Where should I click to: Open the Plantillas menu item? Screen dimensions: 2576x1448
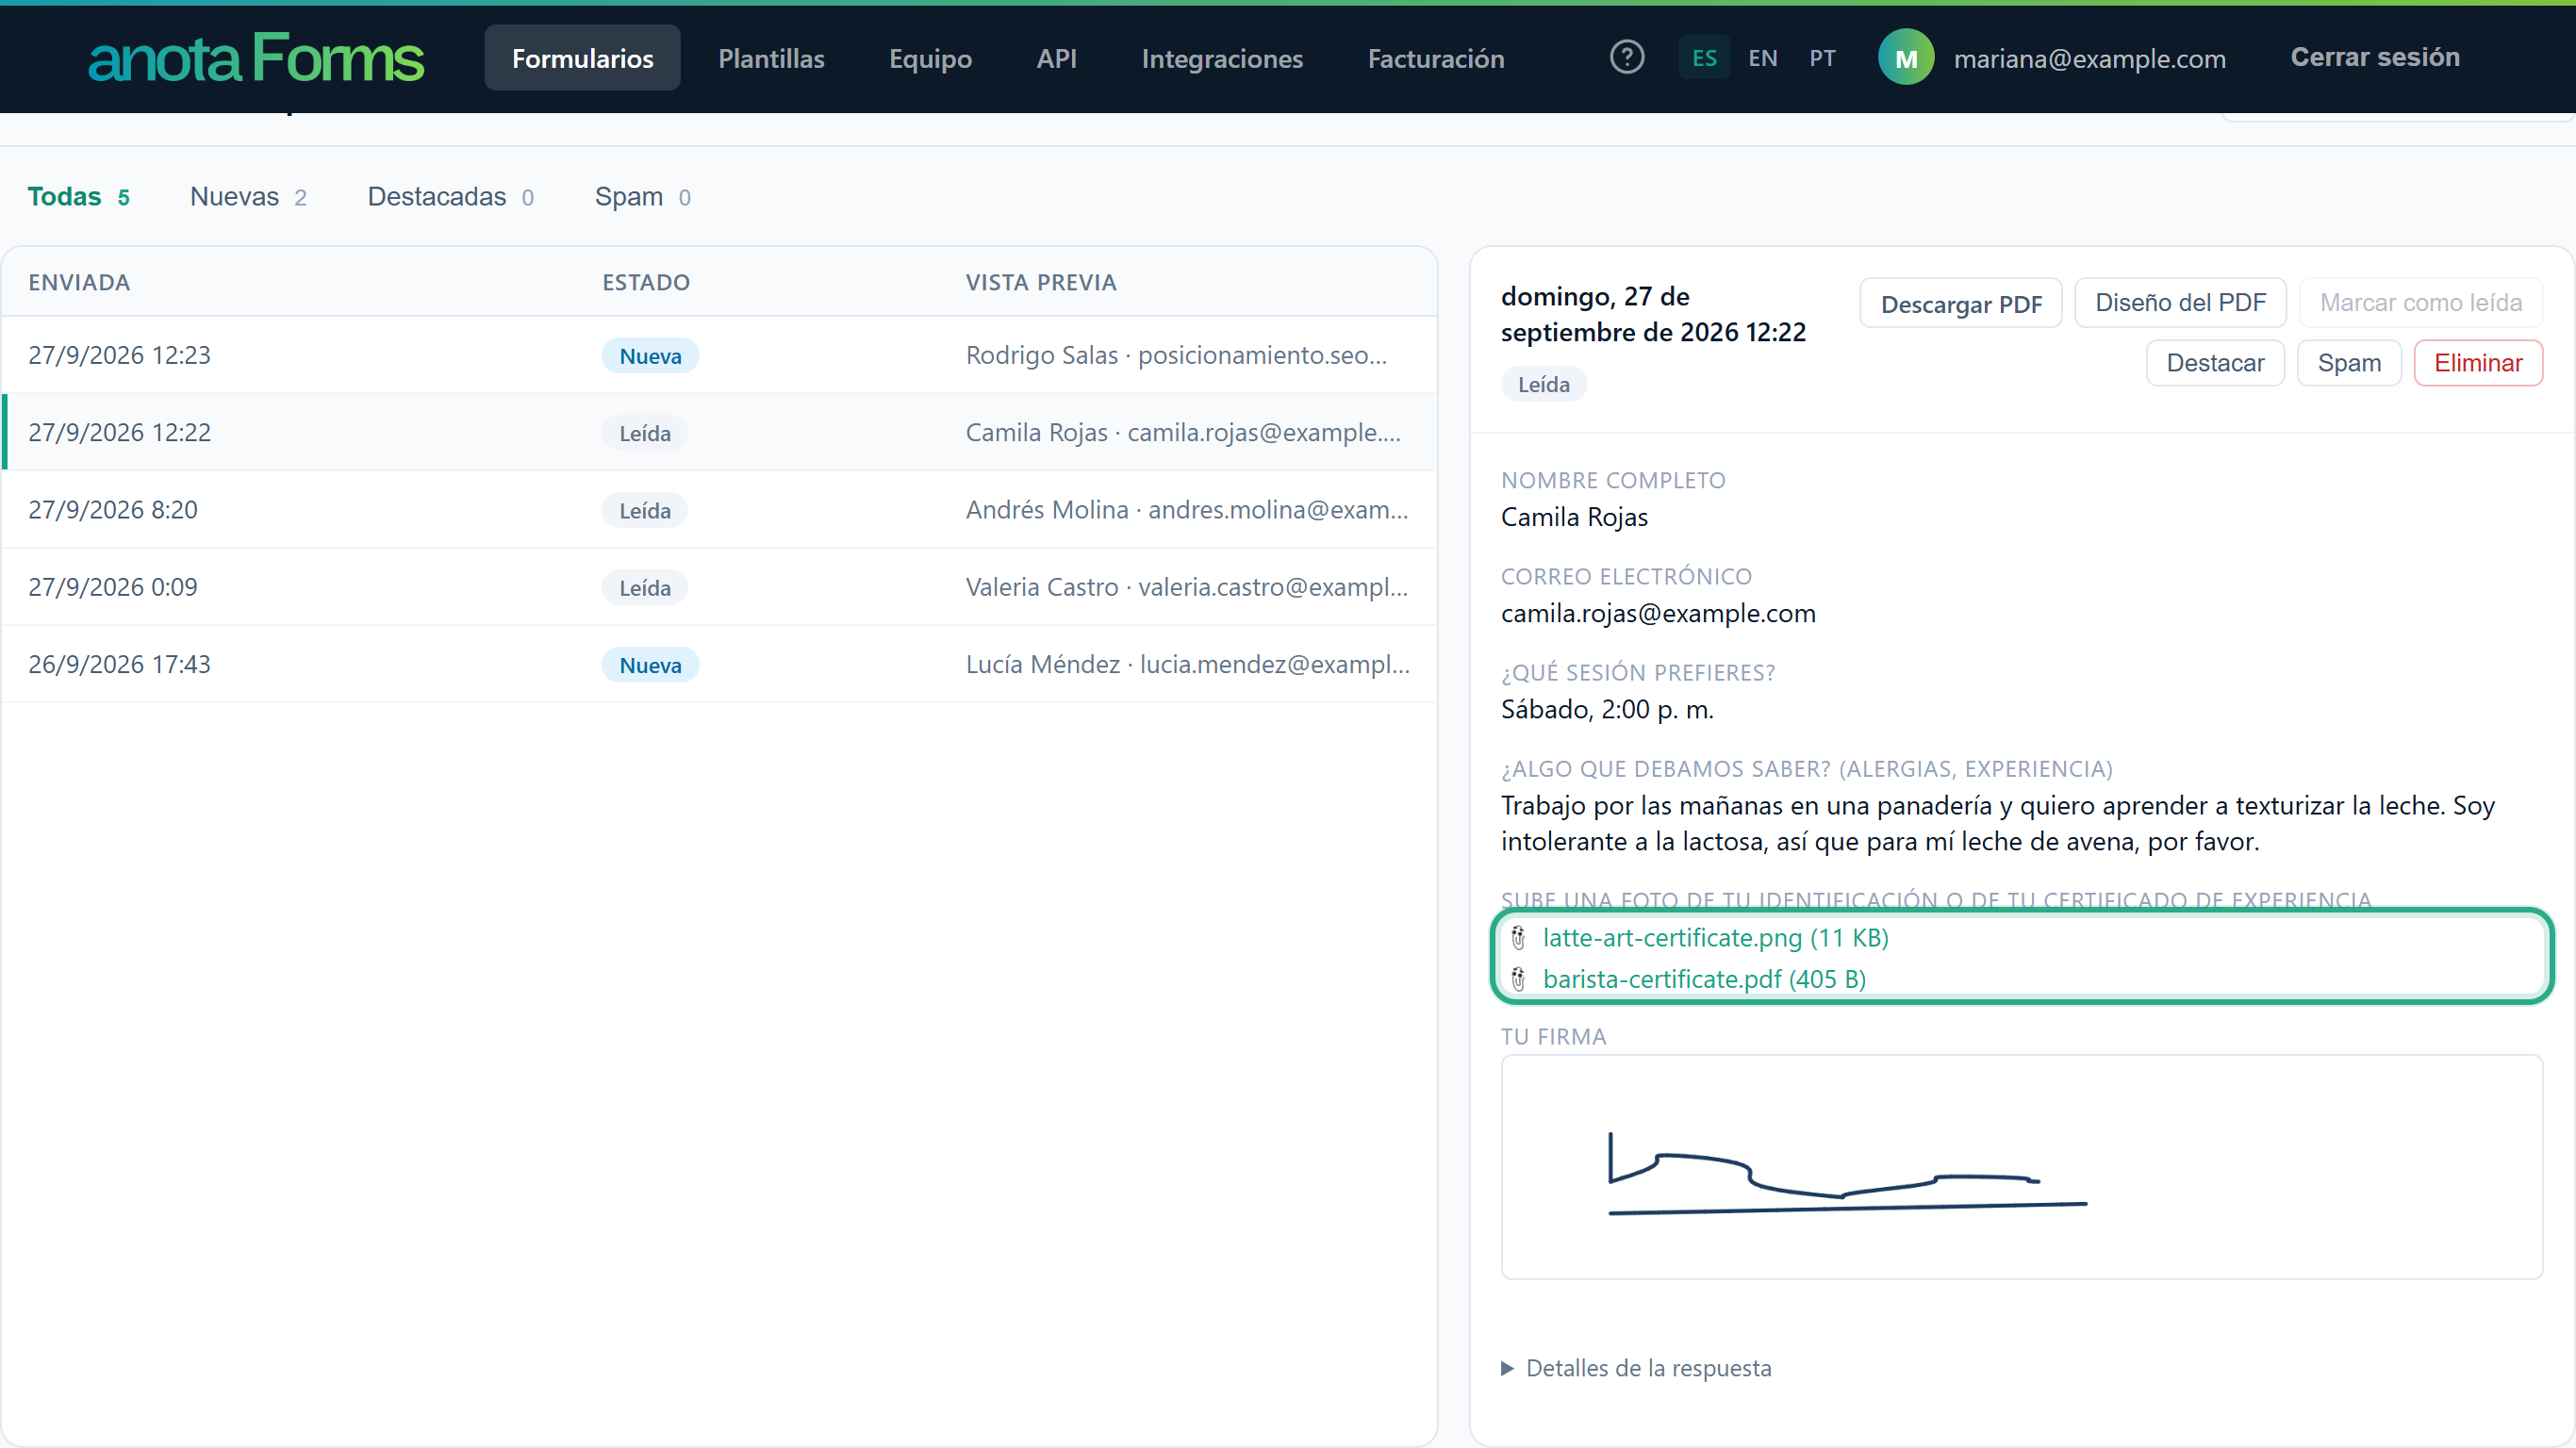coord(771,58)
